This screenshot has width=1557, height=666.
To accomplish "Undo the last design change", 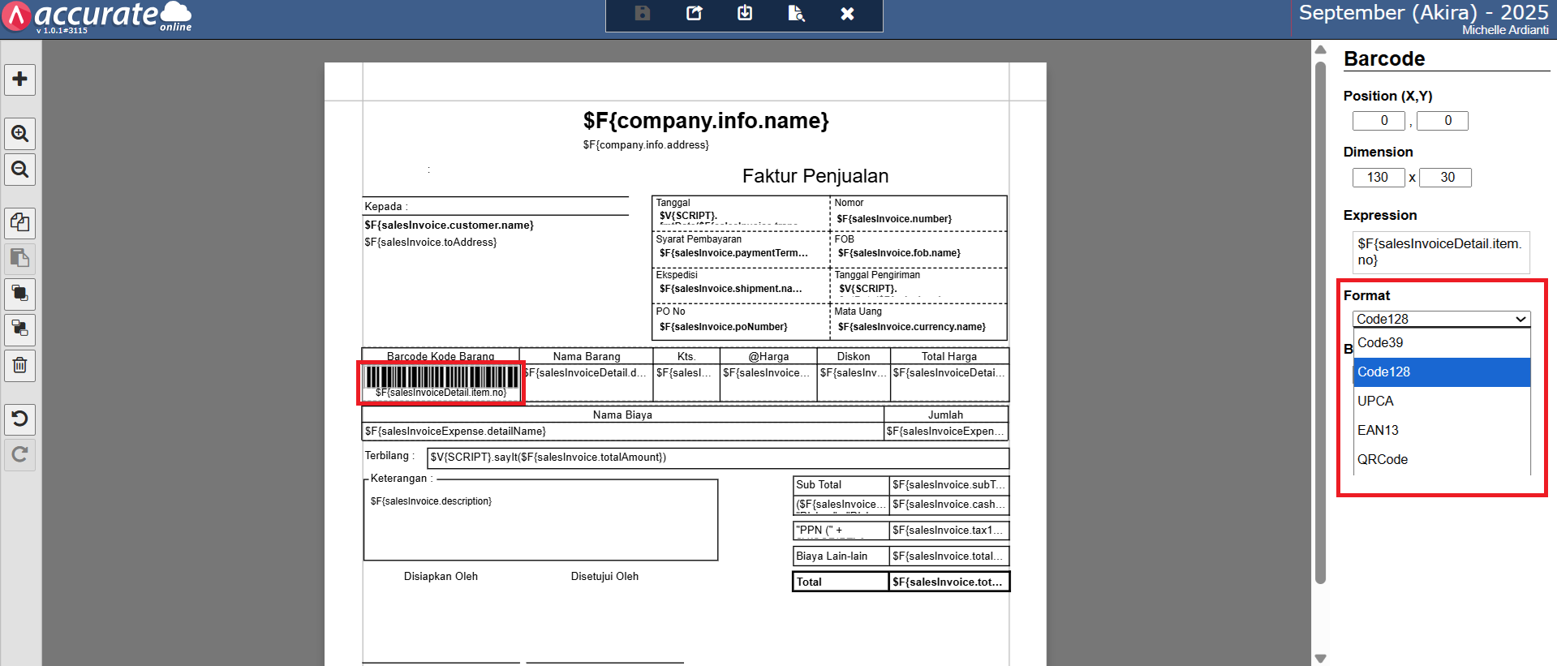I will point(20,419).
